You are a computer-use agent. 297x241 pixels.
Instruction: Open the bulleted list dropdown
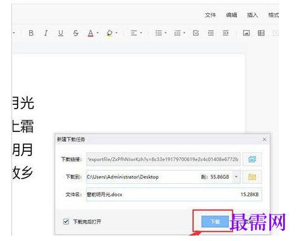coord(166,33)
